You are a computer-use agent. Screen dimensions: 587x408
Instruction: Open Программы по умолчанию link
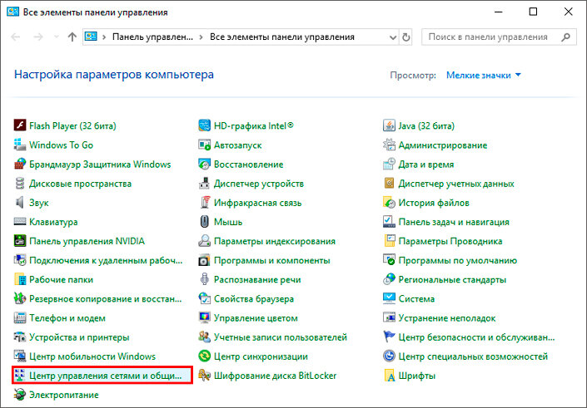[x=457, y=260]
